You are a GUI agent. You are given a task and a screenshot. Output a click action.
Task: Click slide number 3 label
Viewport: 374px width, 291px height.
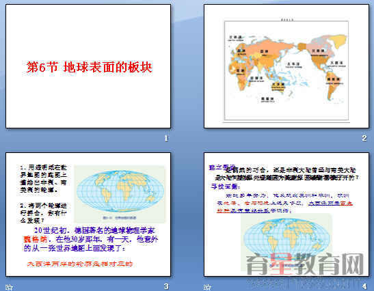[x=166, y=286]
